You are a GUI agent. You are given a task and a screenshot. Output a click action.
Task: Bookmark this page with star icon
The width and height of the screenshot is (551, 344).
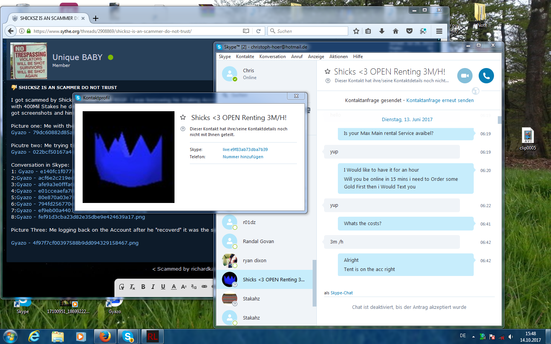pos(356,31)
